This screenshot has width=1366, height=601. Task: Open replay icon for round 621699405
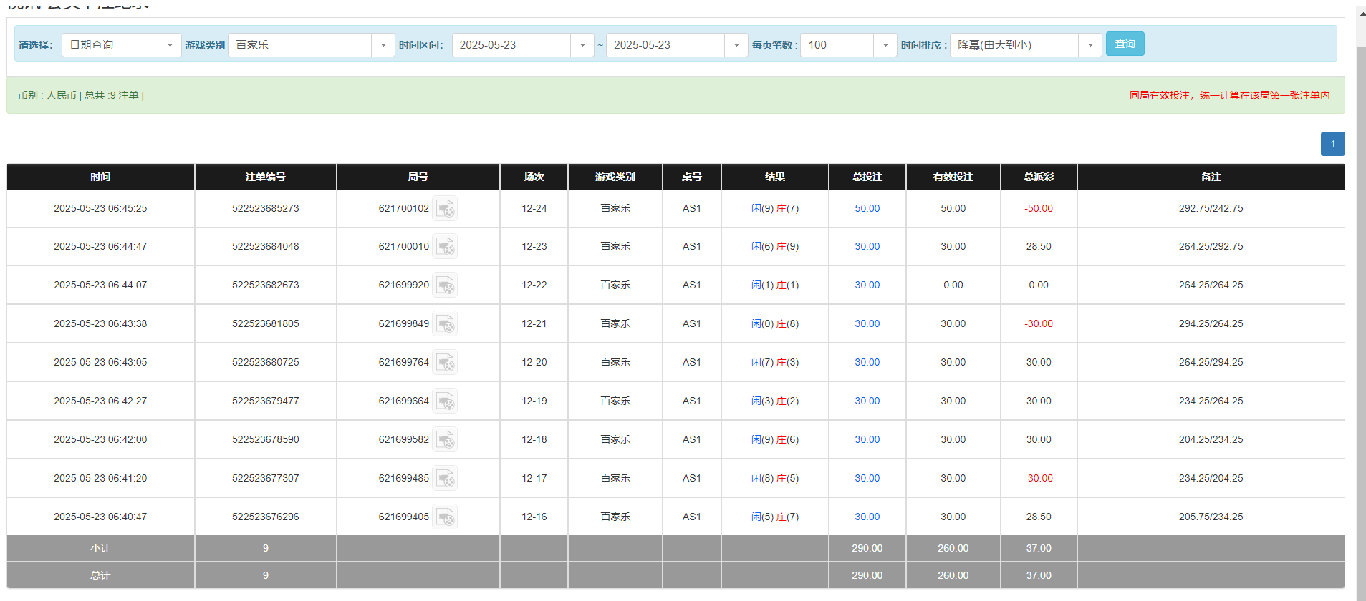click(445, 517)
